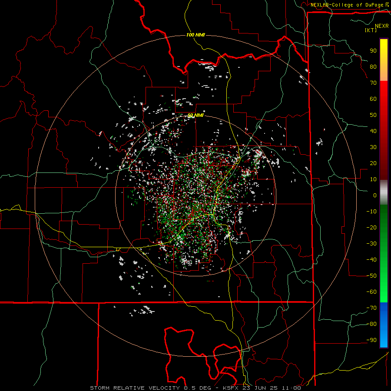Click the "-40" scale value
Screen dimensions: 391x391
click(x=371, y=260)
